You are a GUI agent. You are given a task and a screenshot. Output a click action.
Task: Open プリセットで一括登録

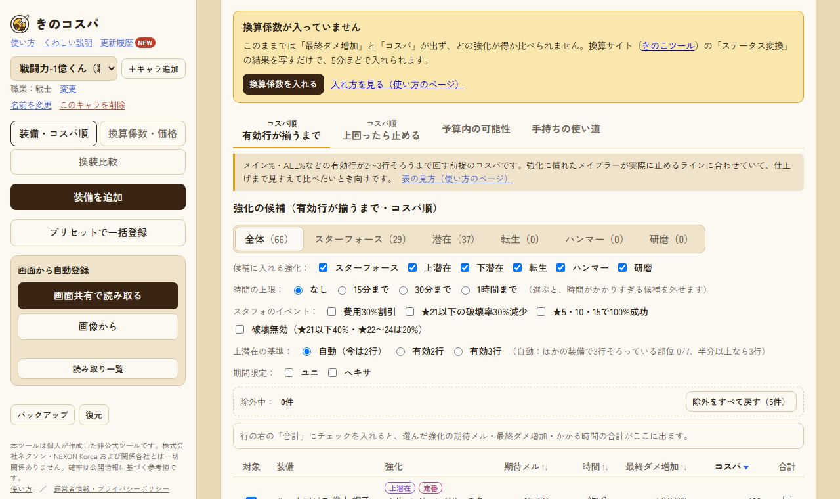point(98,232)
